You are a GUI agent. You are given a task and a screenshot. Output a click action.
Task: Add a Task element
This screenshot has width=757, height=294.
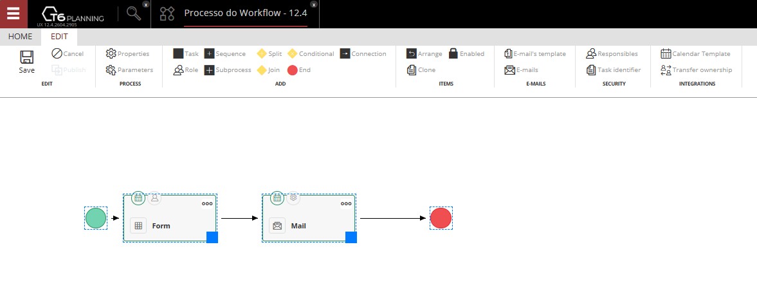186,53
